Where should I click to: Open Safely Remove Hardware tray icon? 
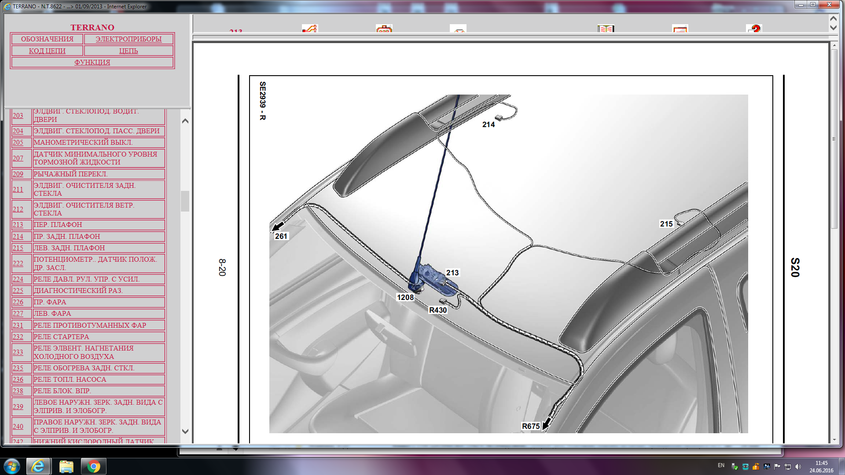[x=735, y=466]
